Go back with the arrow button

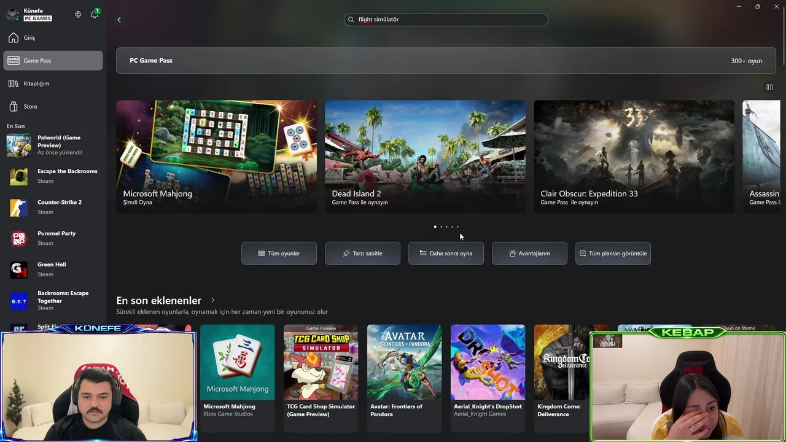pos(119,20)
